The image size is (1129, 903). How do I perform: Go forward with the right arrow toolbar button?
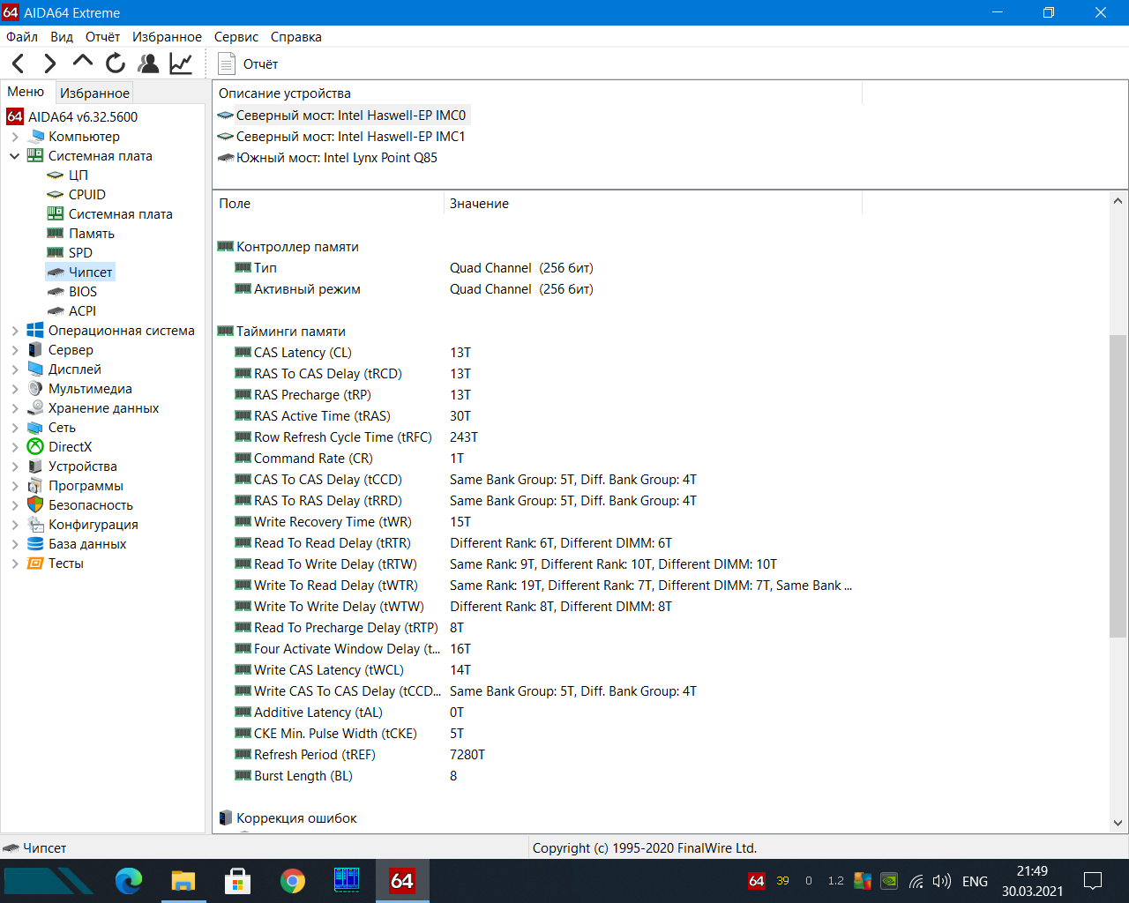(50, 63)
